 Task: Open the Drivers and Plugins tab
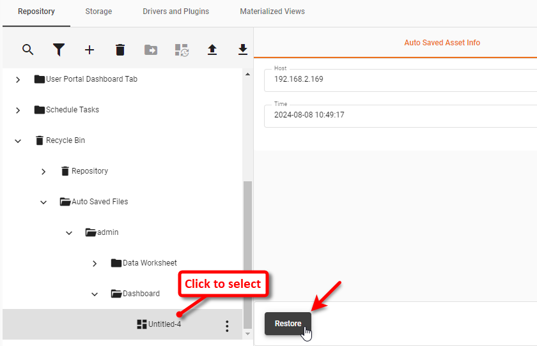pyautogui.click(x=176, y=11)
